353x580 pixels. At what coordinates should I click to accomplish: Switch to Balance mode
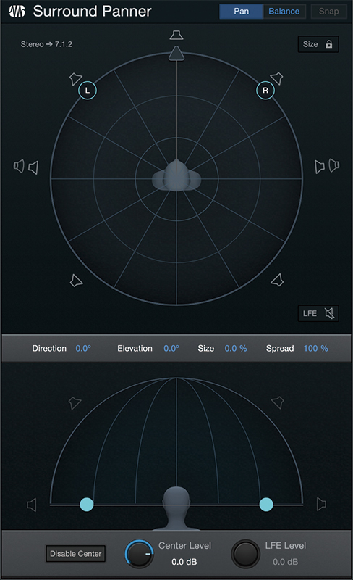click(x=284, y=12)
